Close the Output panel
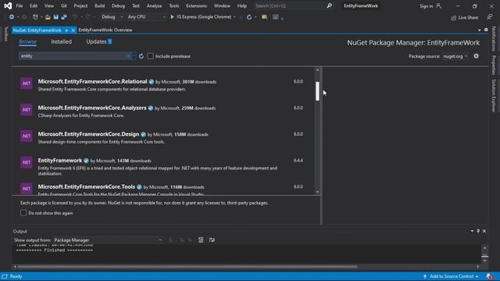 [x=484, y=231]
